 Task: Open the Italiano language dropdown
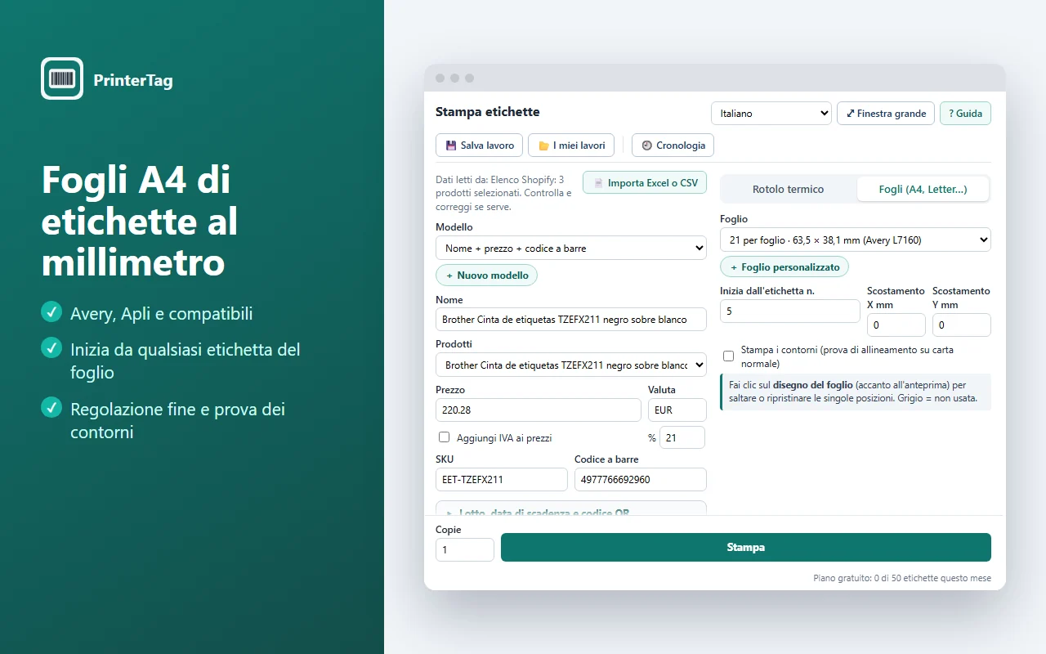[771, 114]
